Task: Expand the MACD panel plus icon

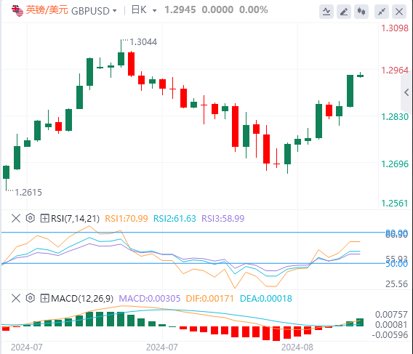Action: pyautogui.click(x=45, y=299)
